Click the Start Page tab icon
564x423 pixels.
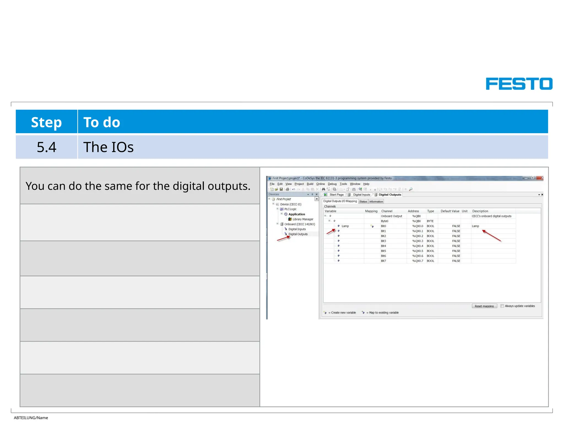(x=326, y=195)
